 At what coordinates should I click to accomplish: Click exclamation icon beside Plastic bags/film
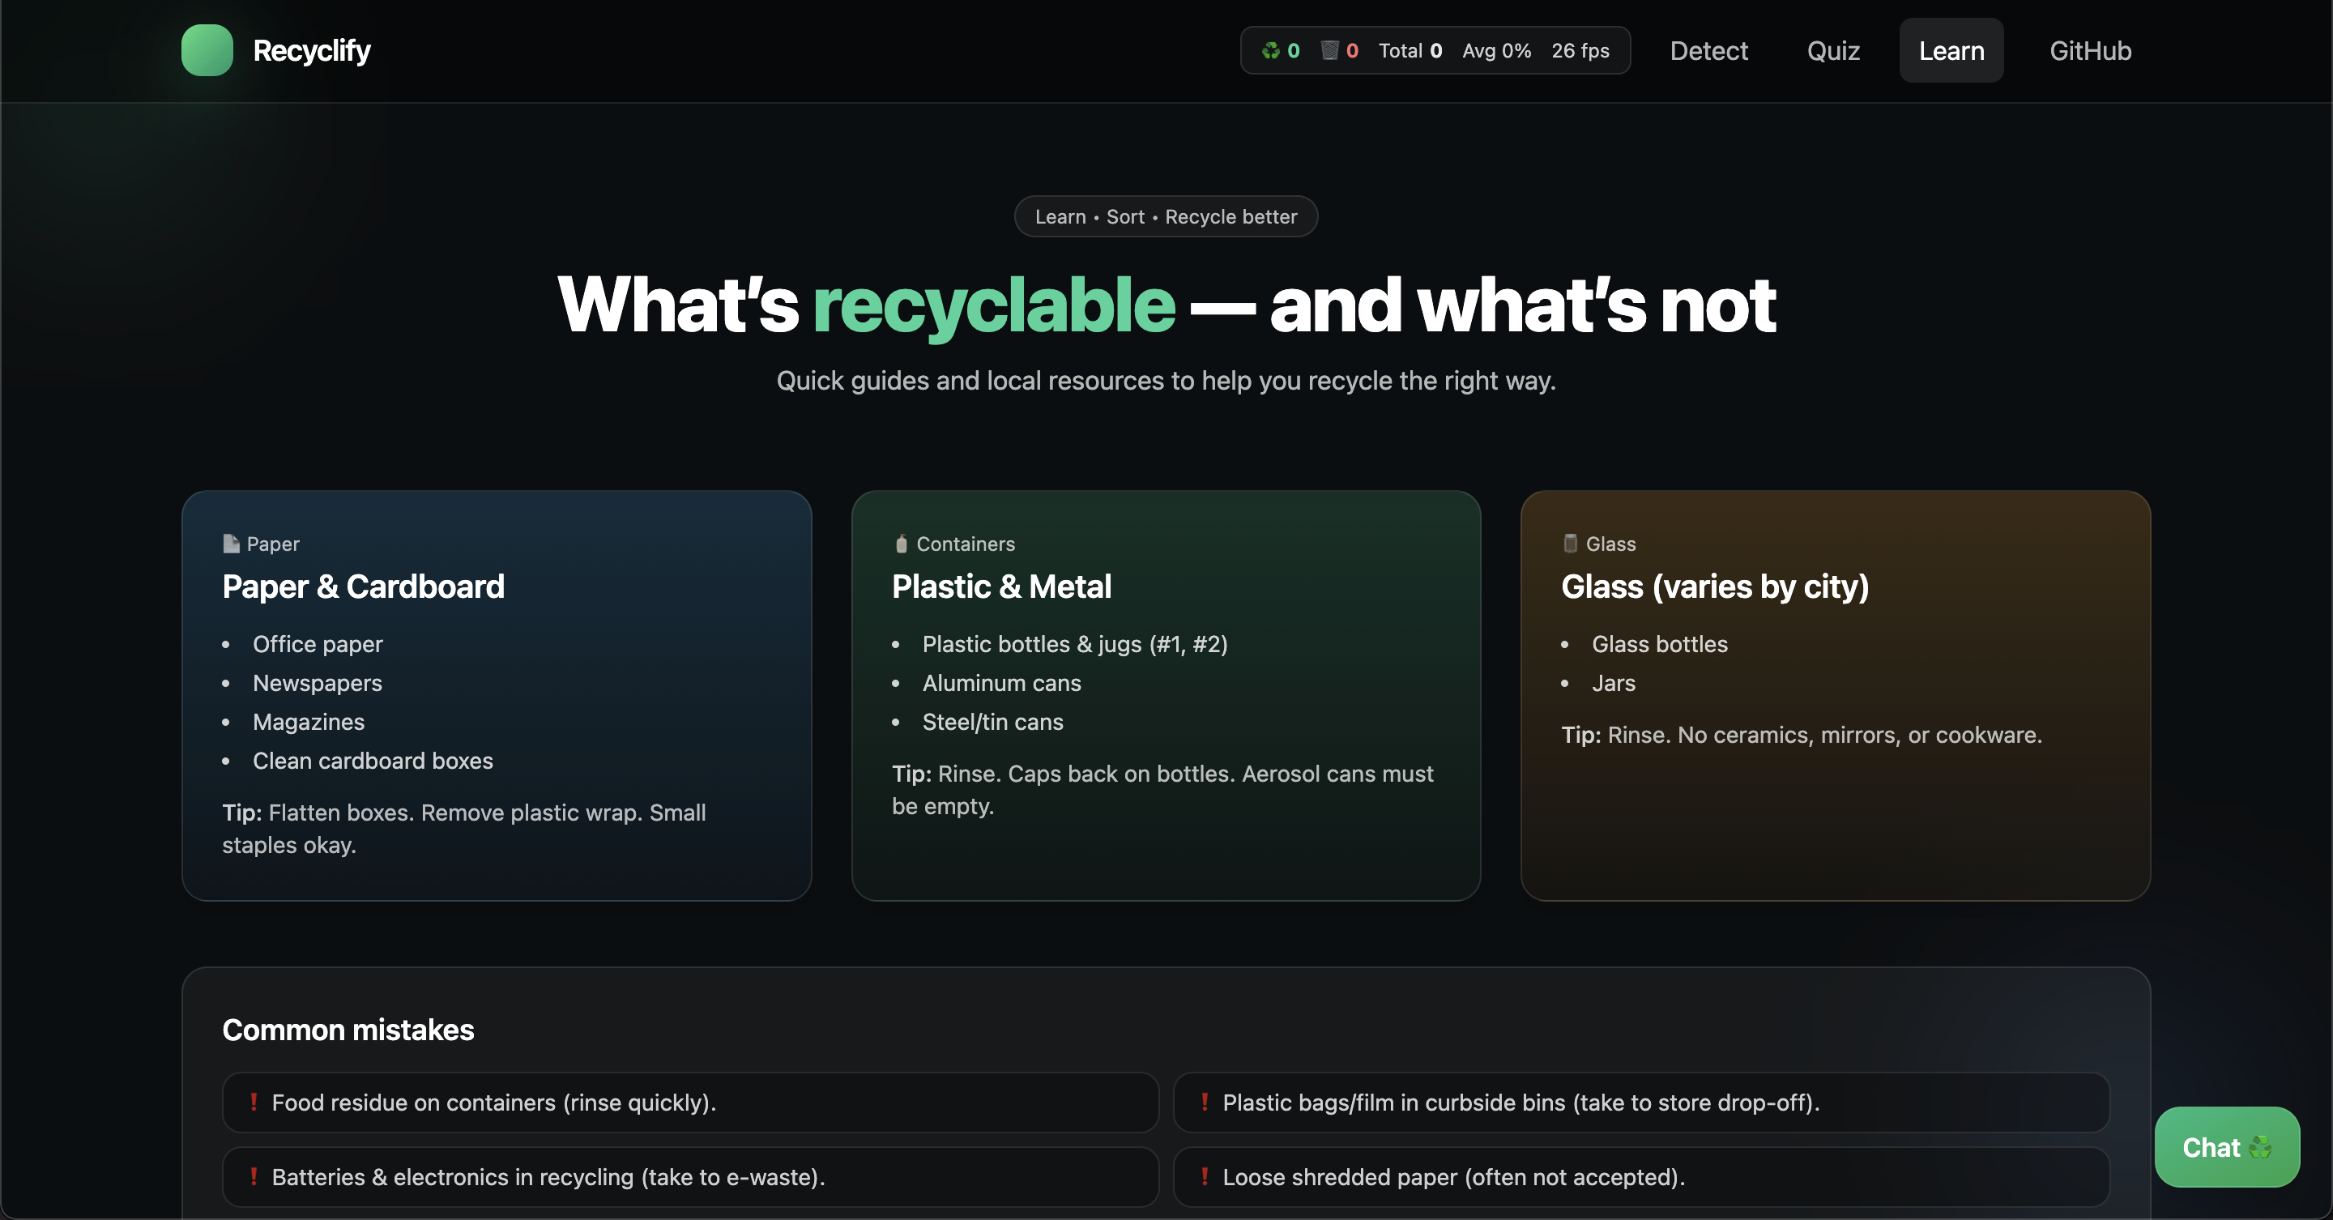1205,1103
